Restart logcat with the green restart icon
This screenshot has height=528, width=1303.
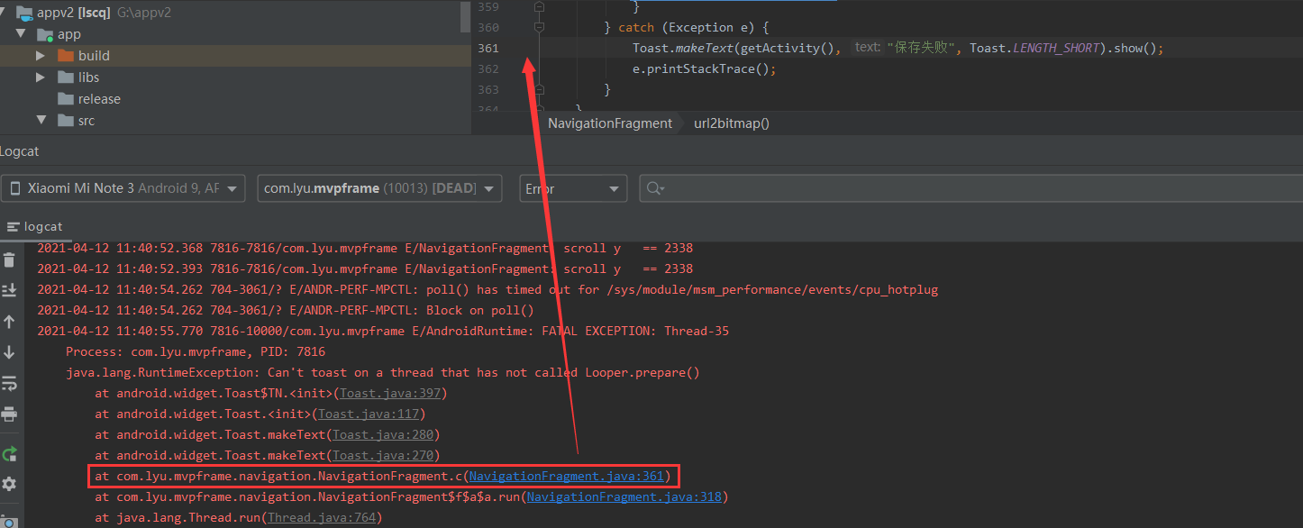point(9,454)
